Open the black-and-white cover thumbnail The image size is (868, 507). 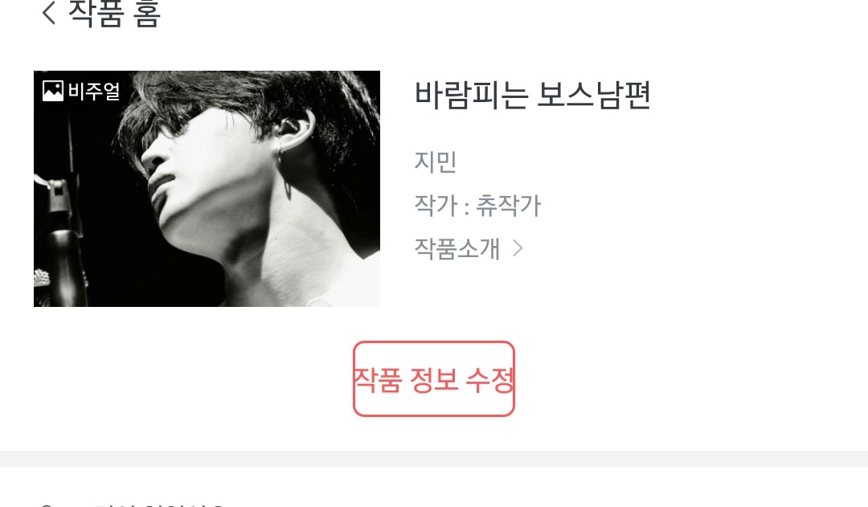pos(207,189)
